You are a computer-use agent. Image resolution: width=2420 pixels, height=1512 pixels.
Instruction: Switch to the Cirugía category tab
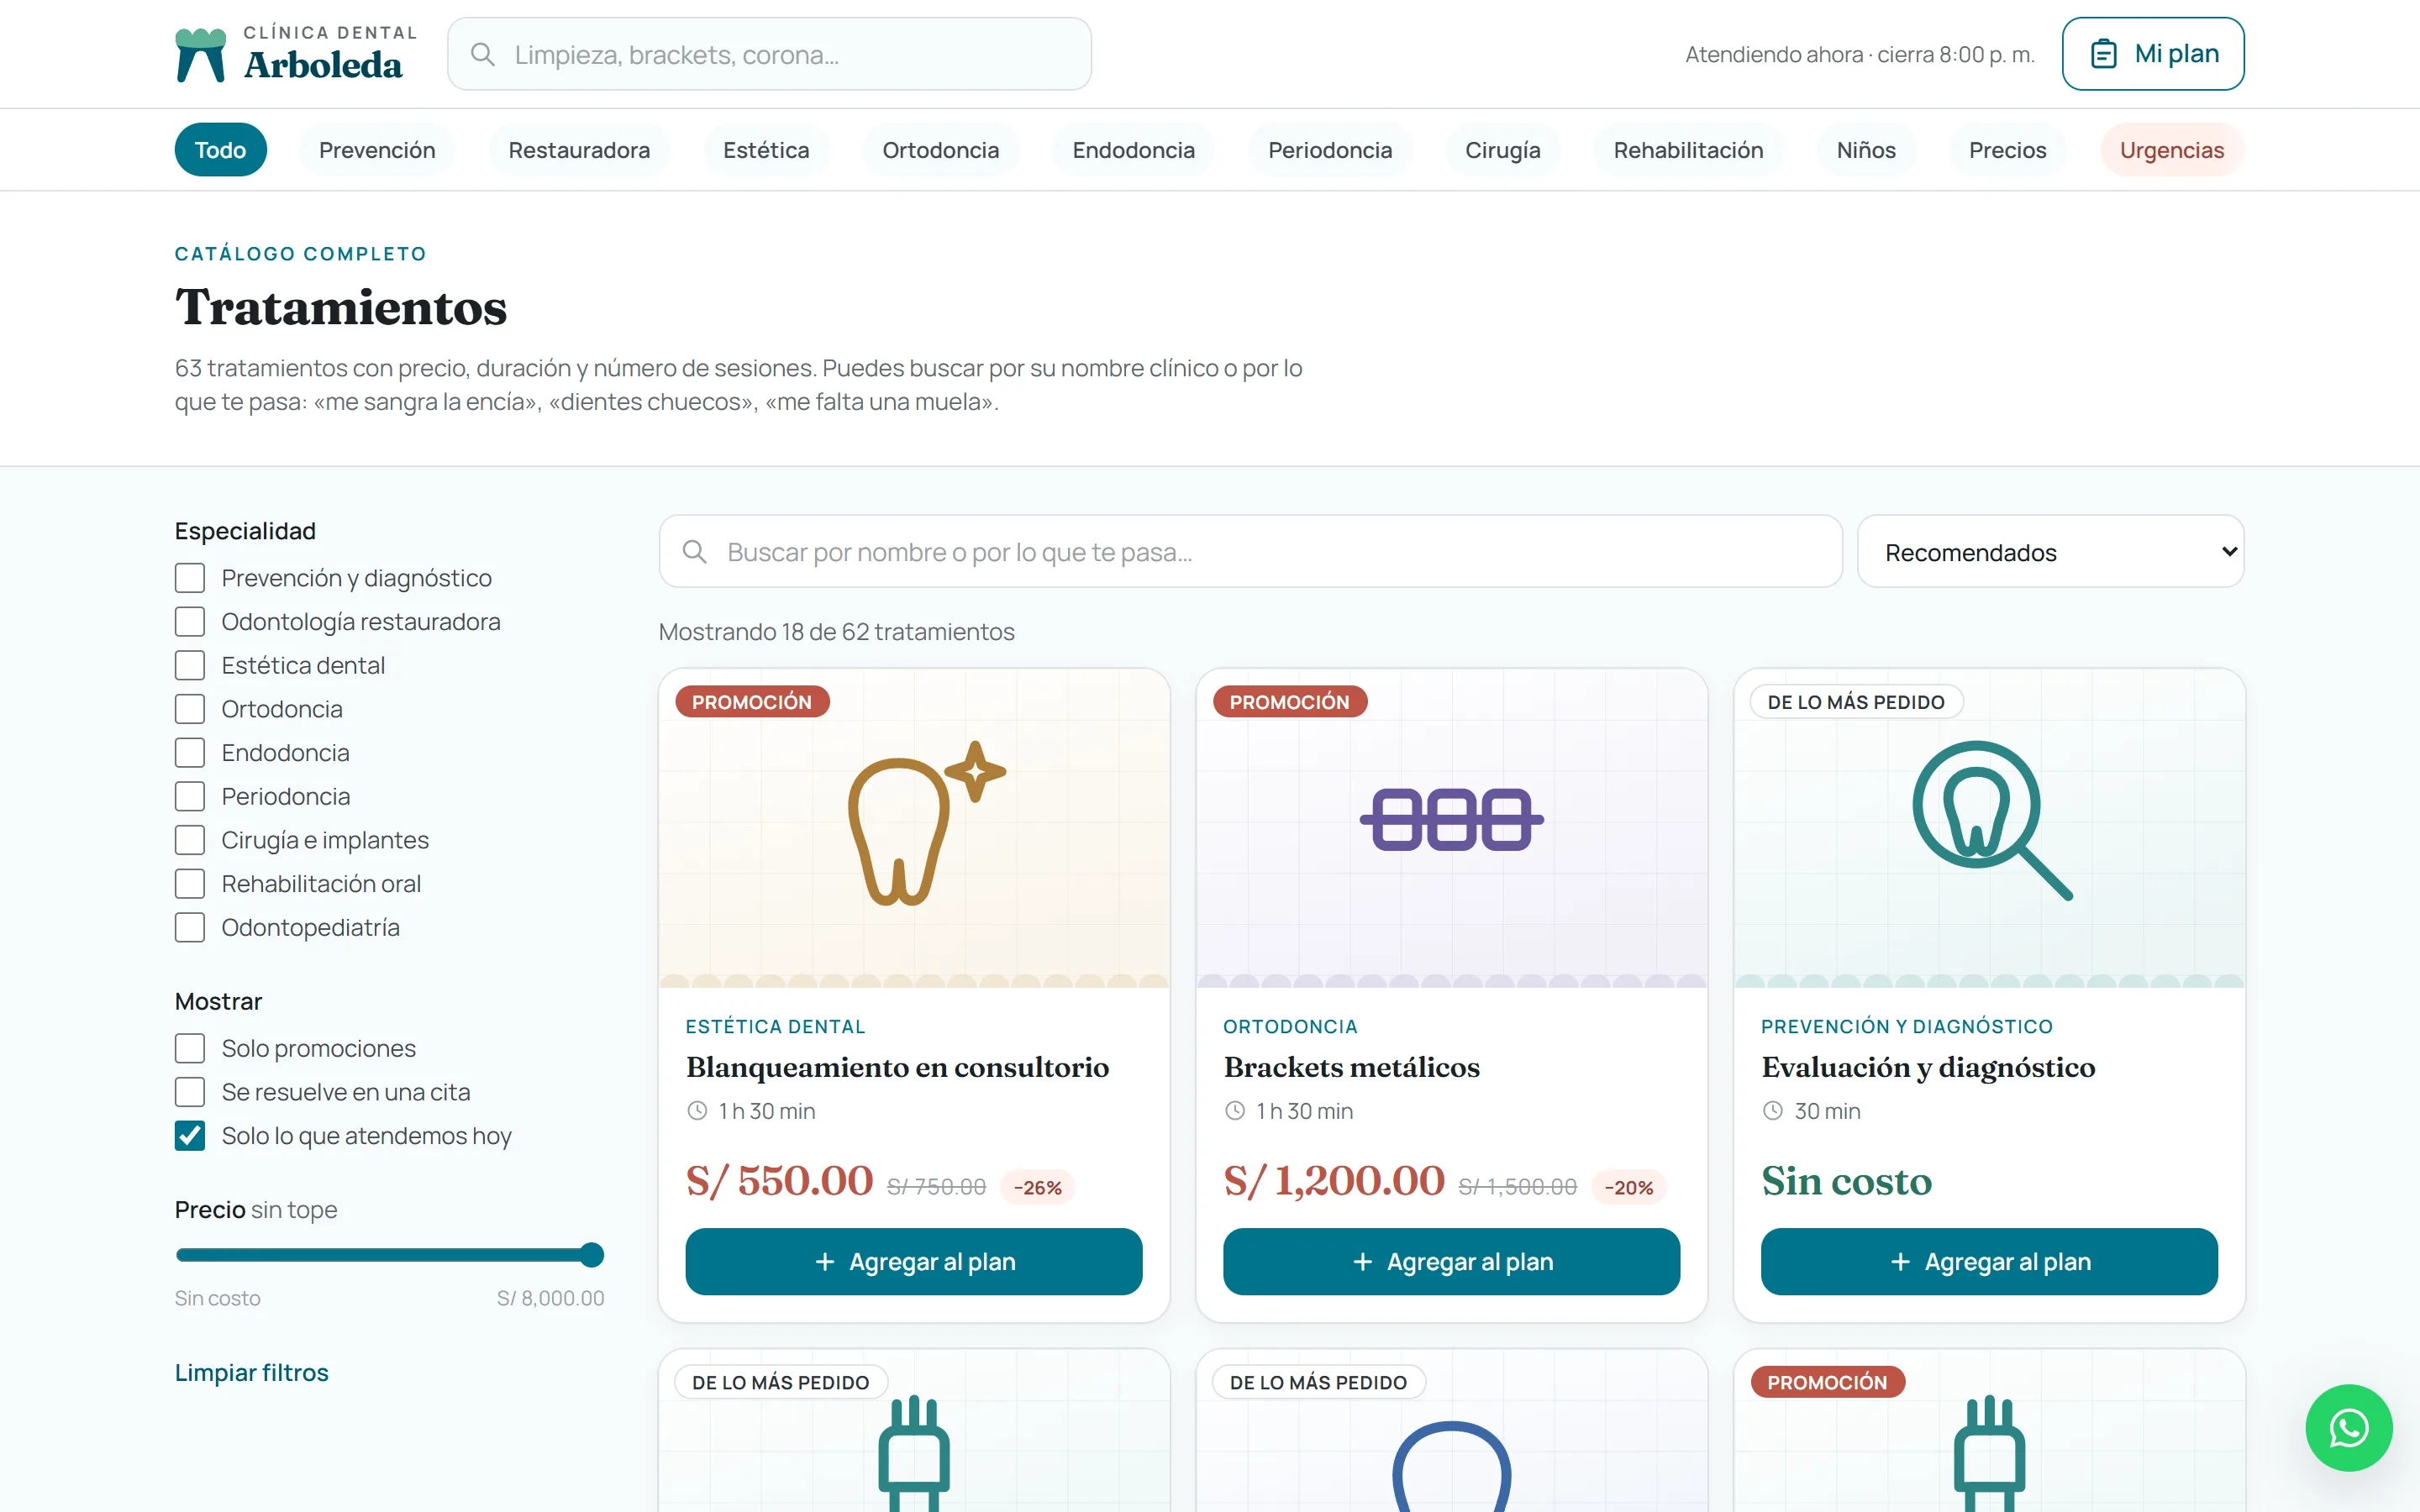(x=1503, y=150)
